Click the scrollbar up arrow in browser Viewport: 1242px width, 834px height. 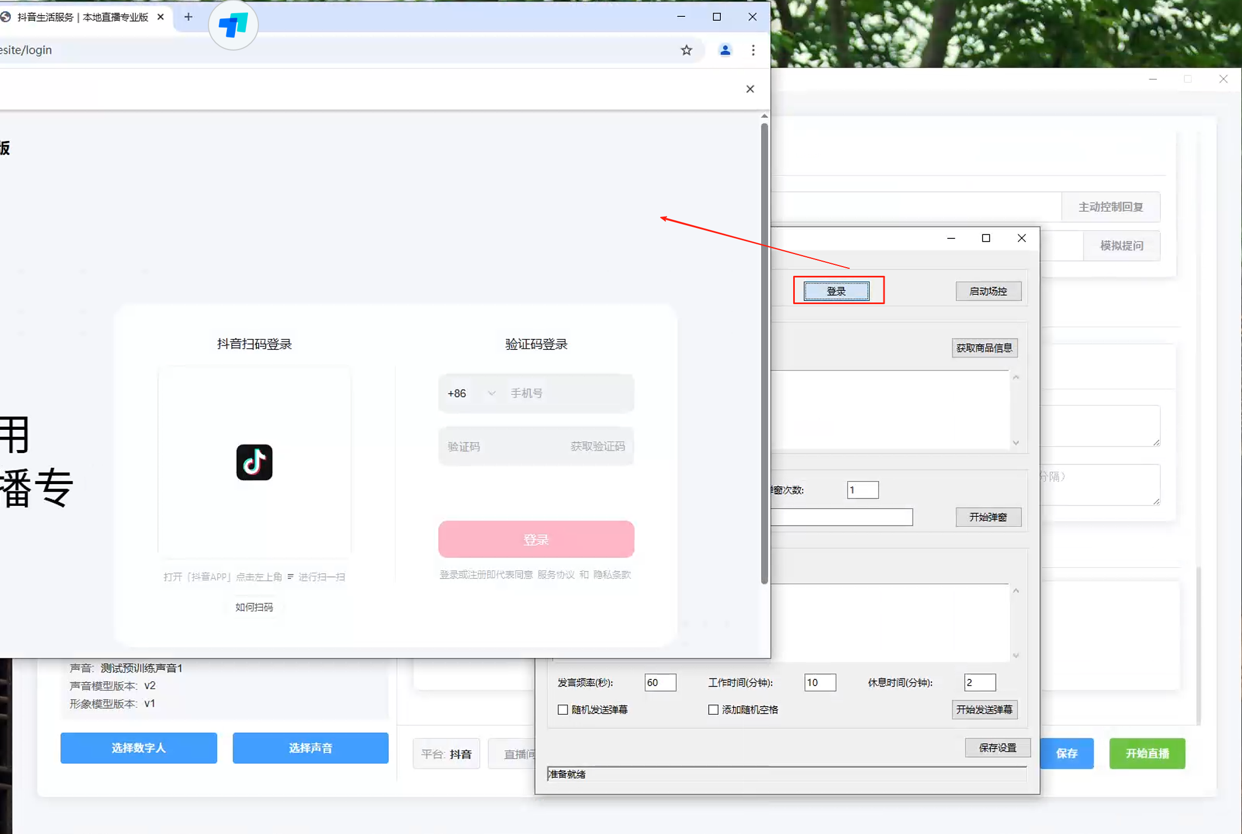[764, 116]
